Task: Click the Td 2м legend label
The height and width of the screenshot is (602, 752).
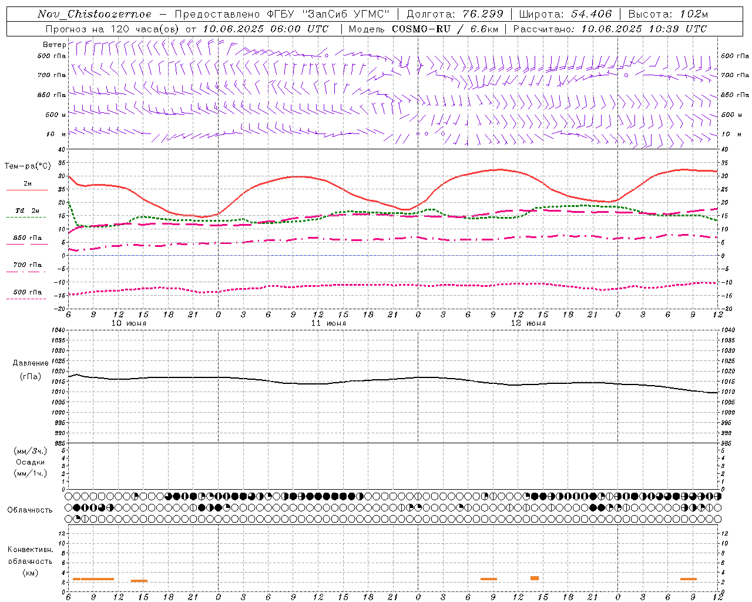Action: point(28,210)
